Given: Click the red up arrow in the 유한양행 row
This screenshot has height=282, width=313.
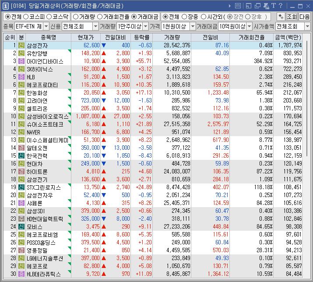Looking at the screenshot, I should pos(104,53).
